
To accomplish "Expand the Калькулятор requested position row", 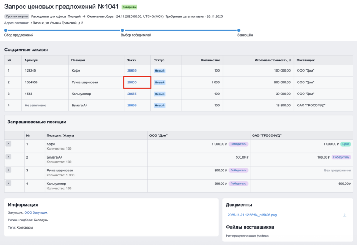I will 8,183.
